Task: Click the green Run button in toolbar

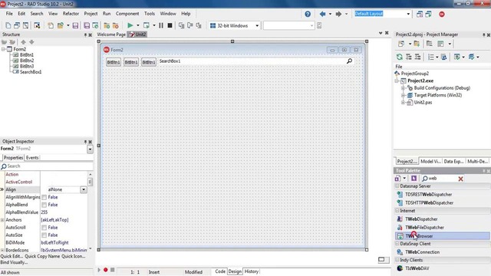Action: tap(130, 25)
